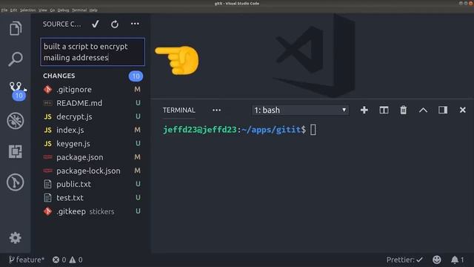Commit changes with the checkmark icon
474x267 pixels.
click(96, 24)
